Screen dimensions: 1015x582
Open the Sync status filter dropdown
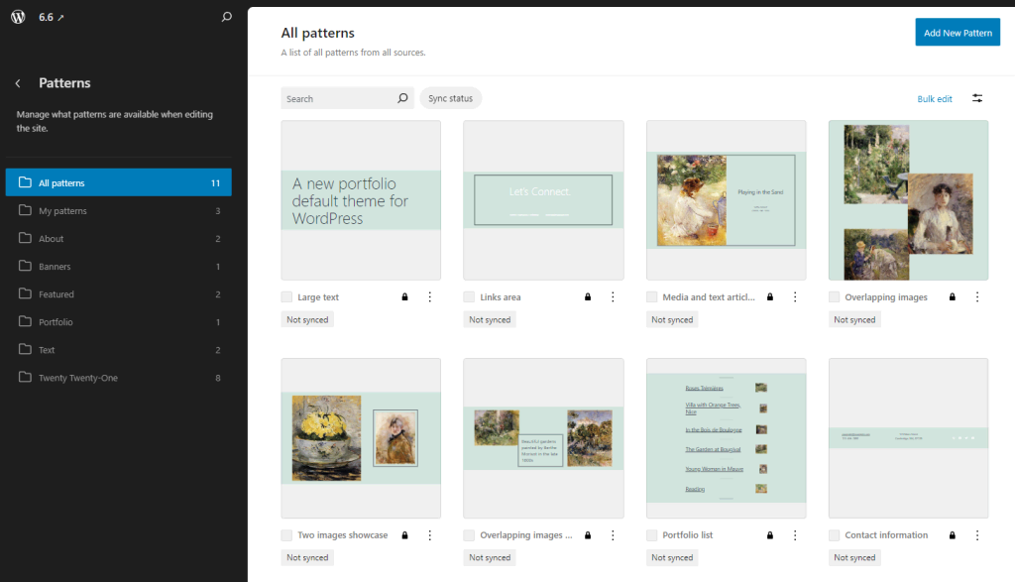tap(451, 98)
